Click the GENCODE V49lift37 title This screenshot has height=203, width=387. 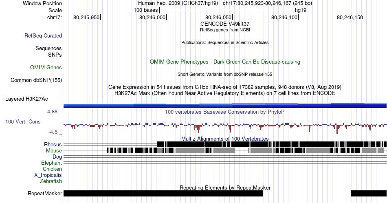tap(225, 24)
